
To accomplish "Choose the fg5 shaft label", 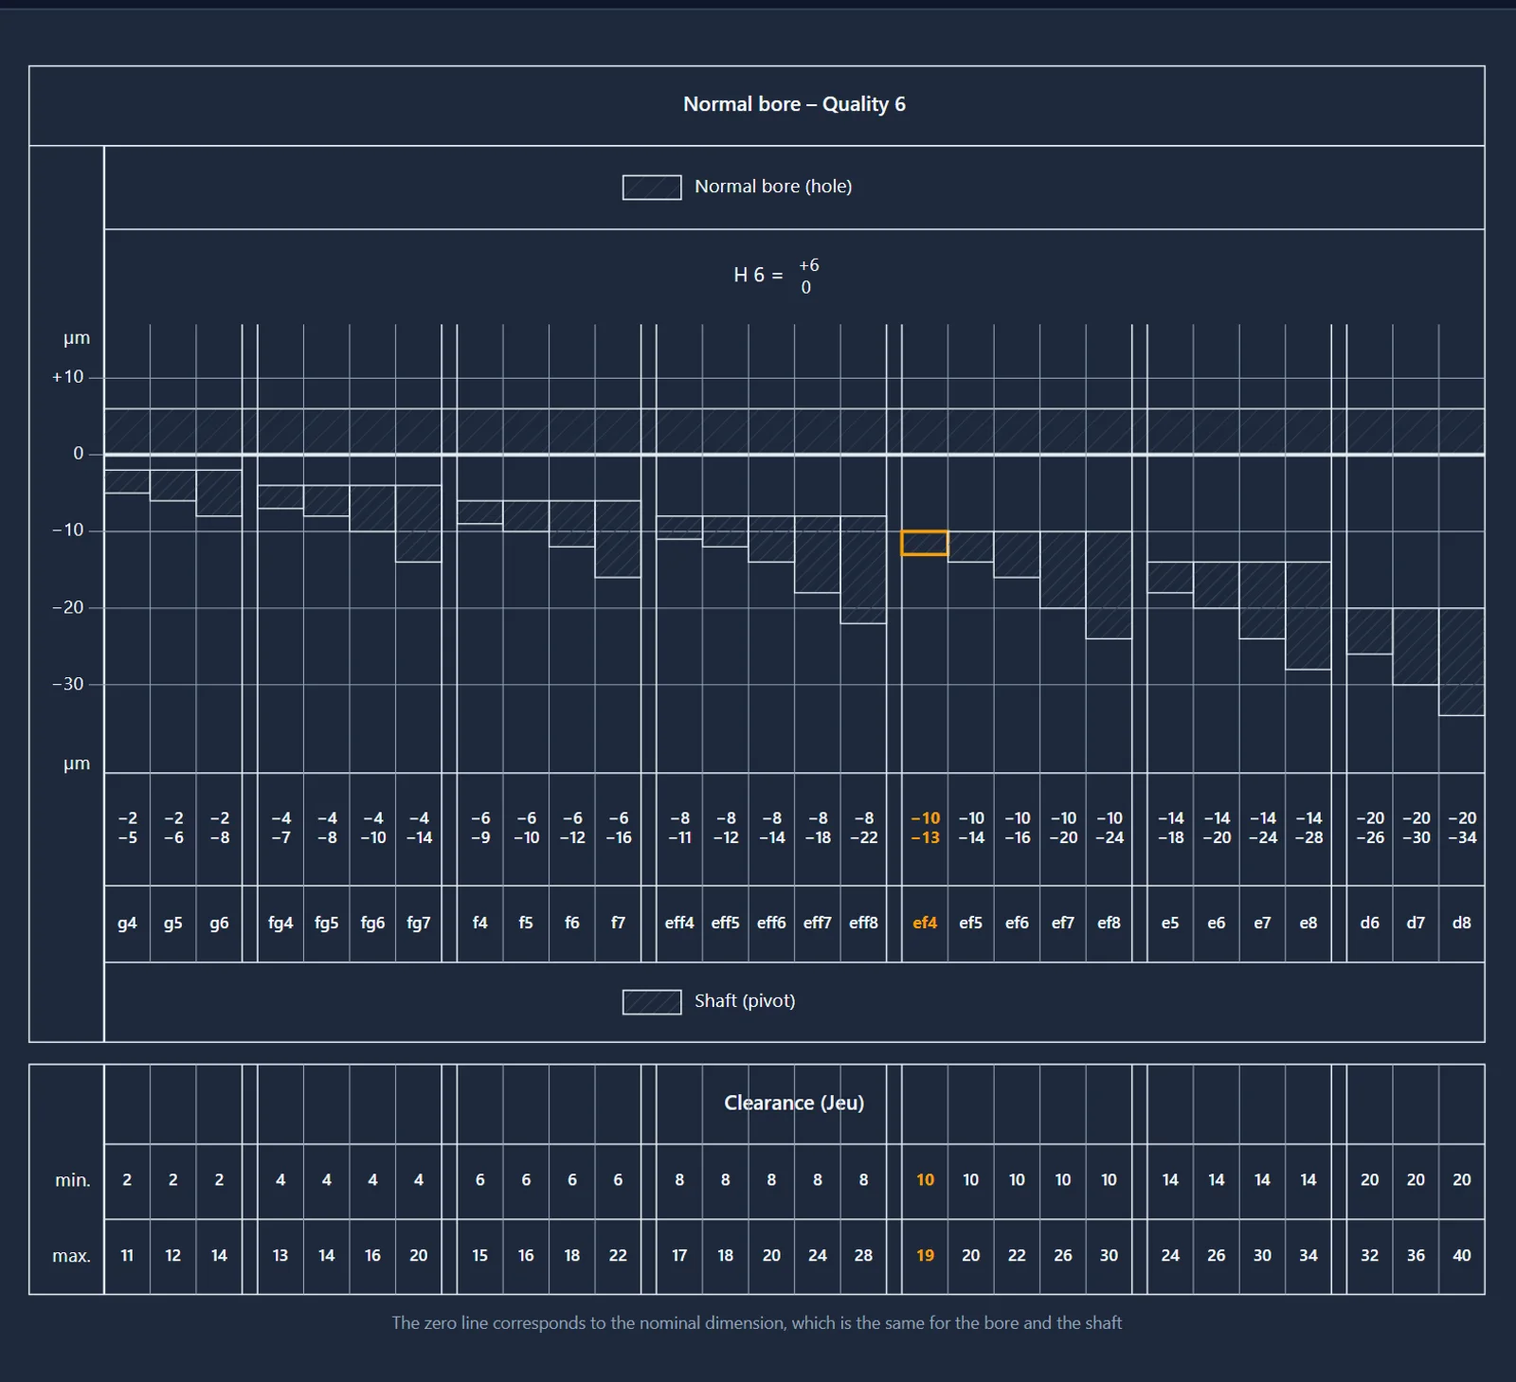I will (x=327, y=923).
